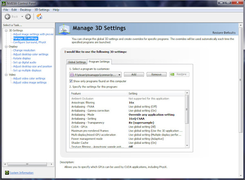245x180 pixels.
Task: Open Configure Surround, PhysX
Action: point(29,42)
